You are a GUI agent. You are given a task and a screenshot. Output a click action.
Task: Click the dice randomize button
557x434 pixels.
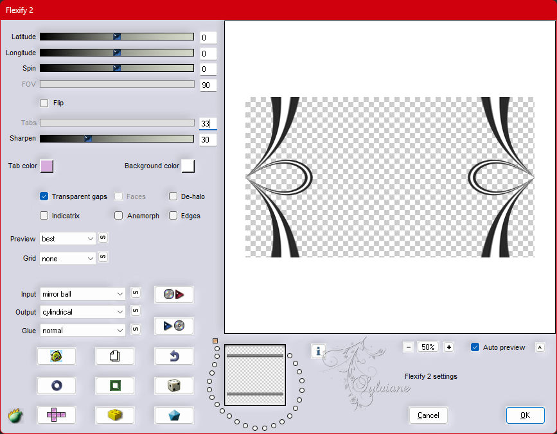click(x=173, y=385)
